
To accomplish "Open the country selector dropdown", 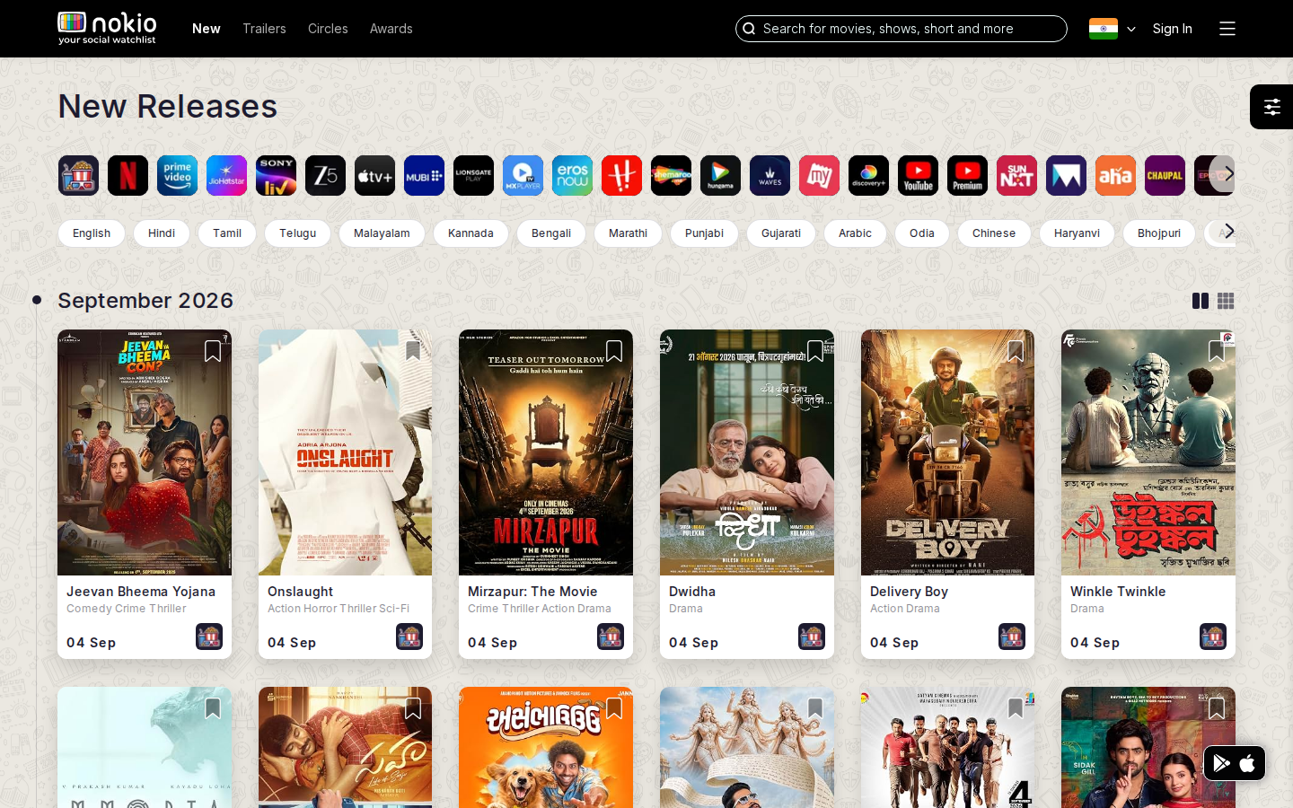I will [x=1113, y=29].
